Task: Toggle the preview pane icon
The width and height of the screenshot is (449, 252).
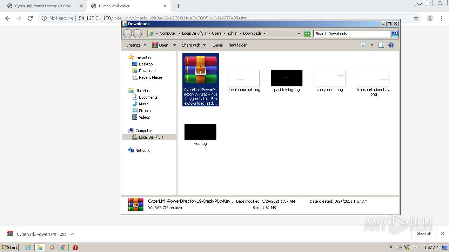Action: click(x=381, y=45)
